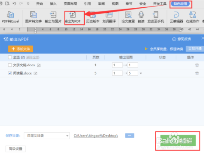Open the 页面布局 tab

pyautogui.click(x=70, y=3)
